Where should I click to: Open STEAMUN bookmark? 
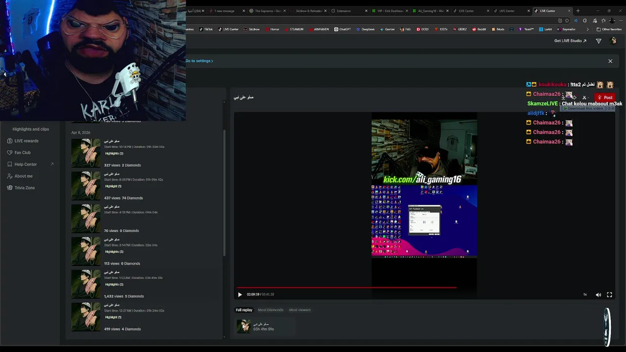tap(294, 29)
